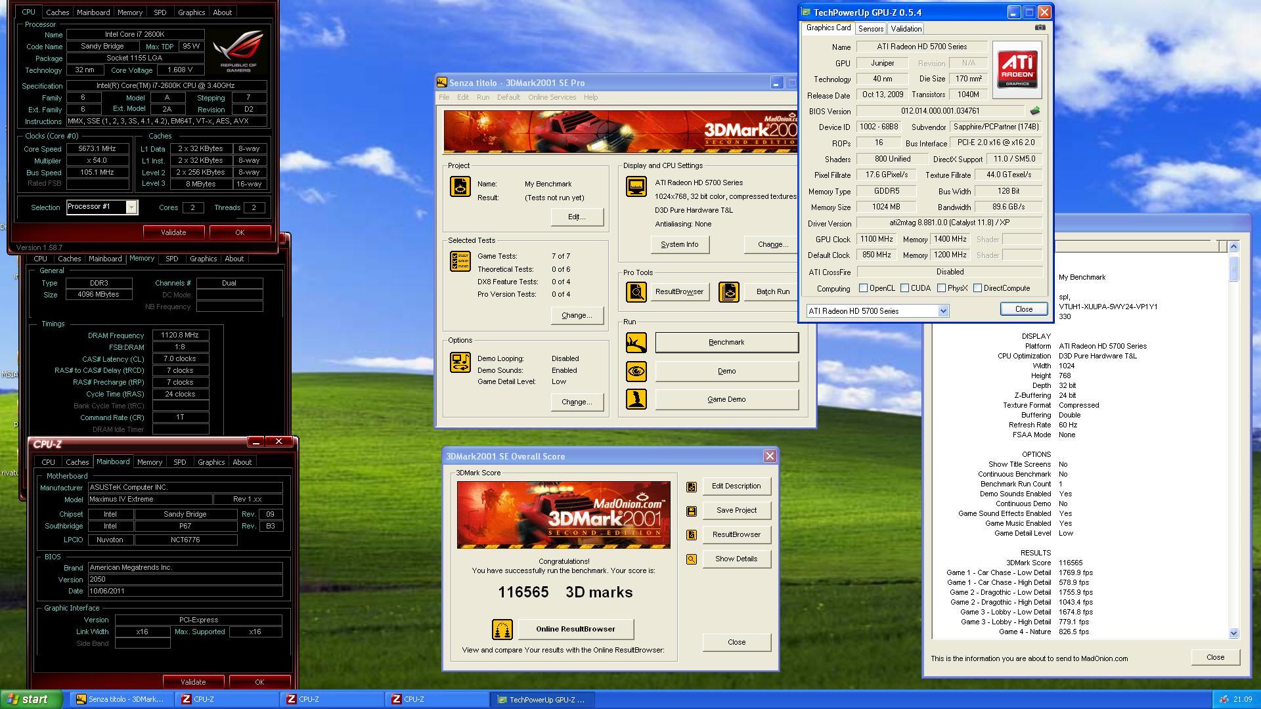Switch to the Graphics tab in Memory CPU-Z window

click(x=203, y=259)
